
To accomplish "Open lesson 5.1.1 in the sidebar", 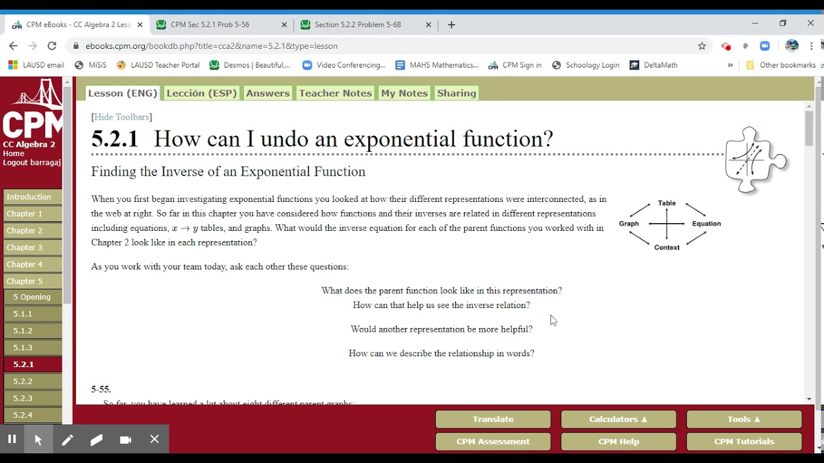I will tap(32, 314).
